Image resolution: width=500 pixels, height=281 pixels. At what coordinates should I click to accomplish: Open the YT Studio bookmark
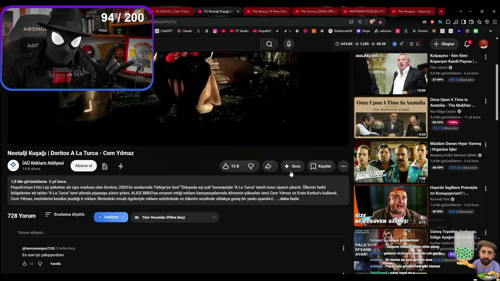coord(239,31)
